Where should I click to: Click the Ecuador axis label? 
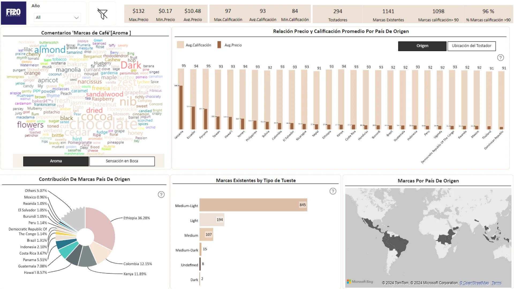pyautogui.click(x=191, y=135)
